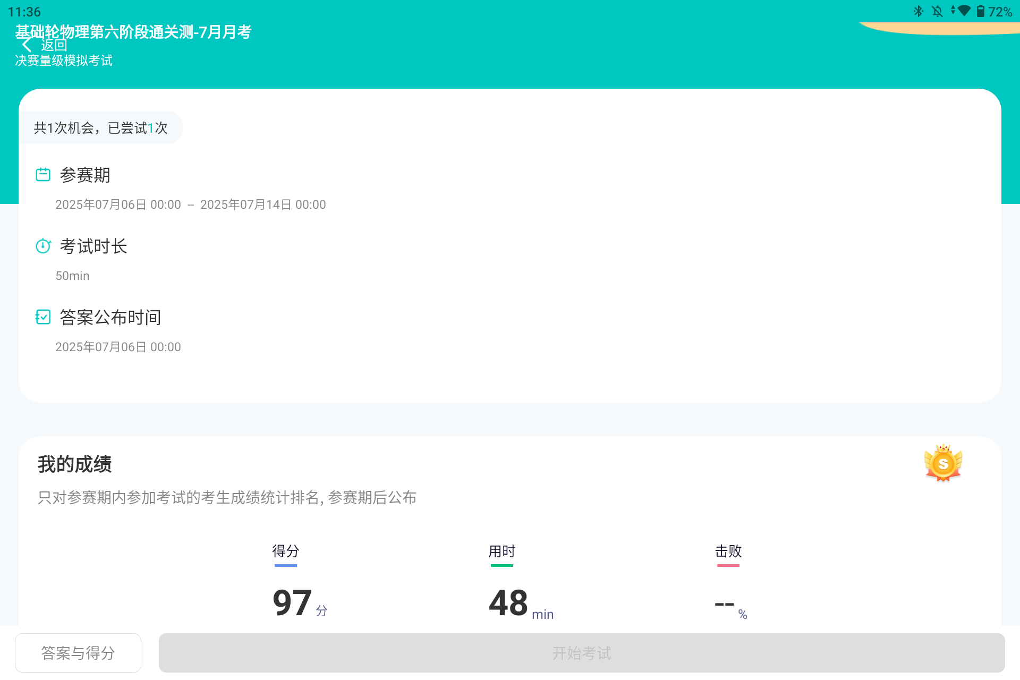
Task: Click the stopwatch icon beside 考试时长
Action: pyautogui.click(x=43, y=246)
